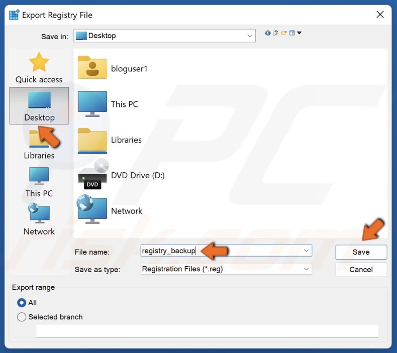Open the View Menu icon
The width and height of the screenshot is (397, 353).
(292, 33)
